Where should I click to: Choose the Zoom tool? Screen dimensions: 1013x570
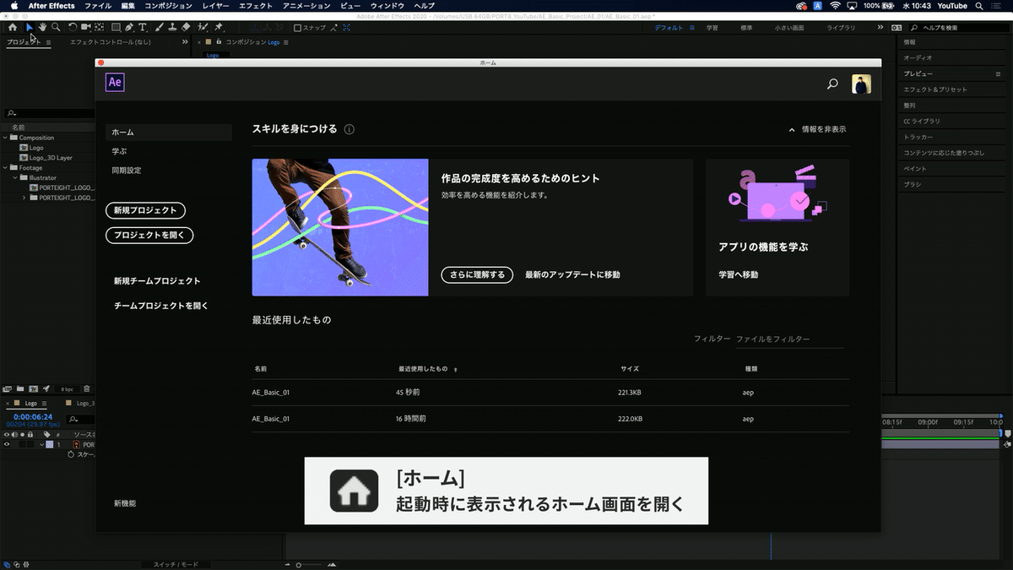pyautogui.click(x=56, y=27)
